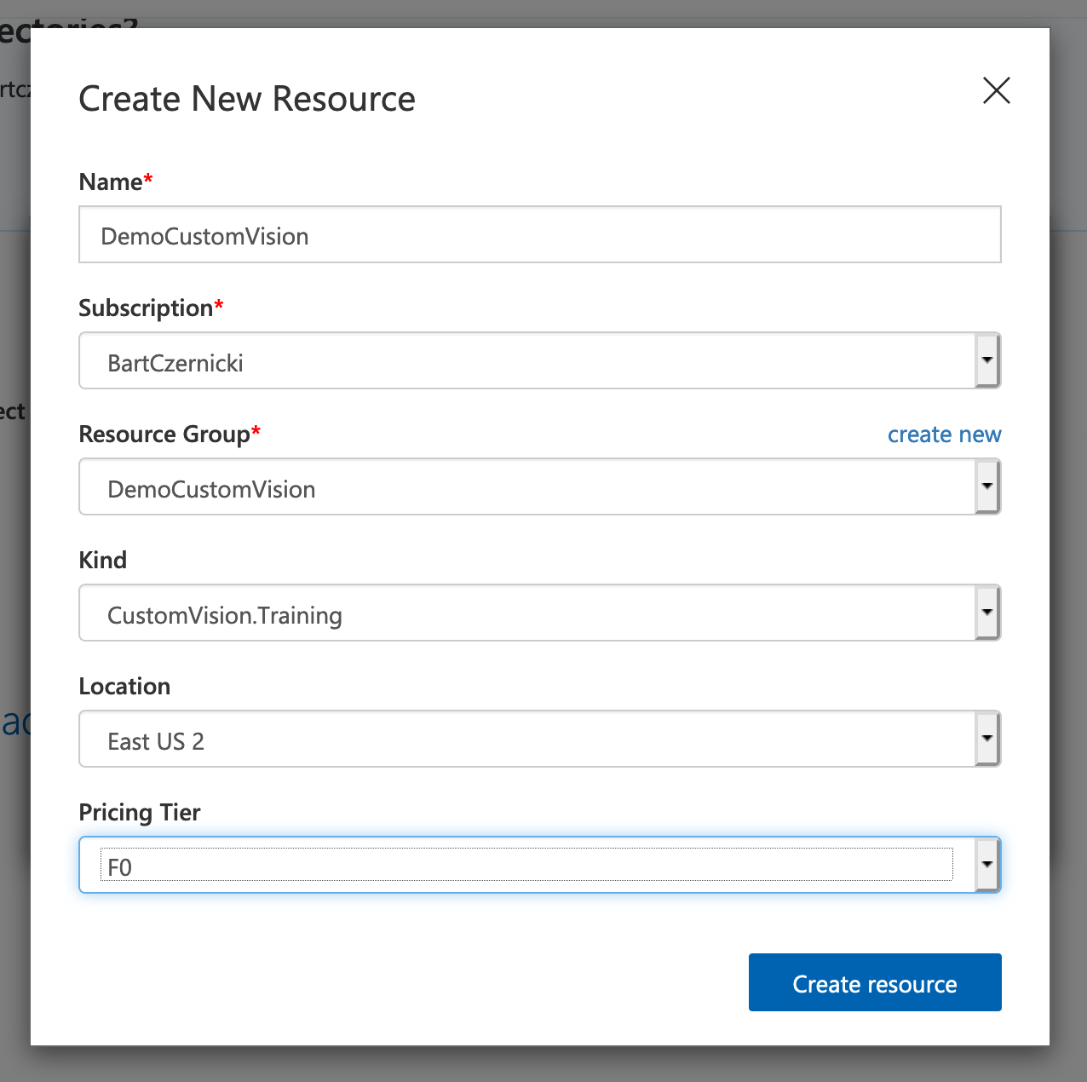The width and height of the screenshot is (1087, 1082).
Task: Click the Resource Group field label
Action: [x=164, y=435]
